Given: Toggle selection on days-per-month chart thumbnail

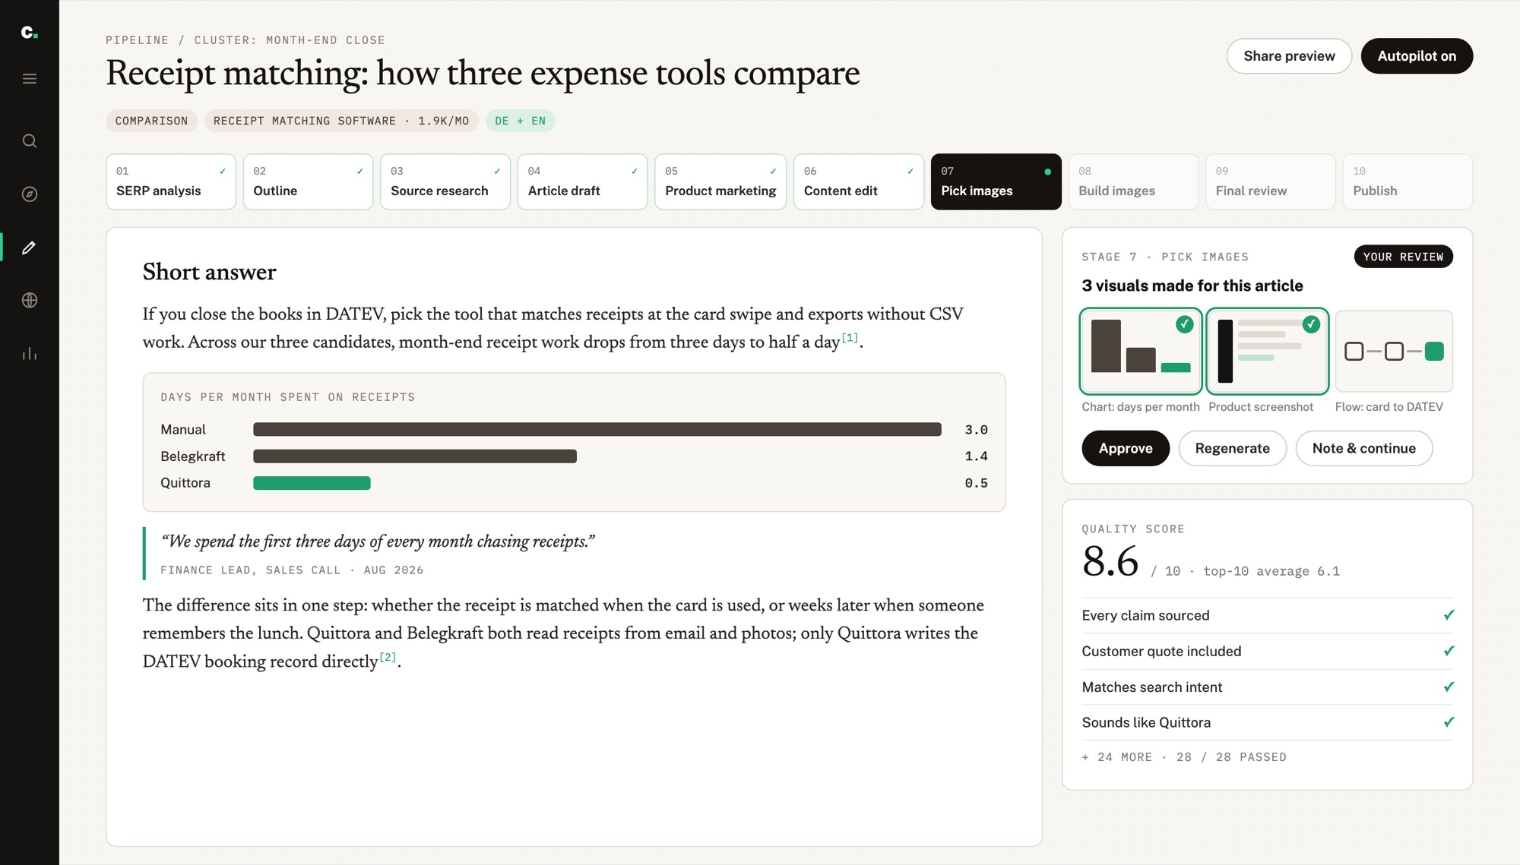Looking at the screenshot, I should [x=1141, y=351].
